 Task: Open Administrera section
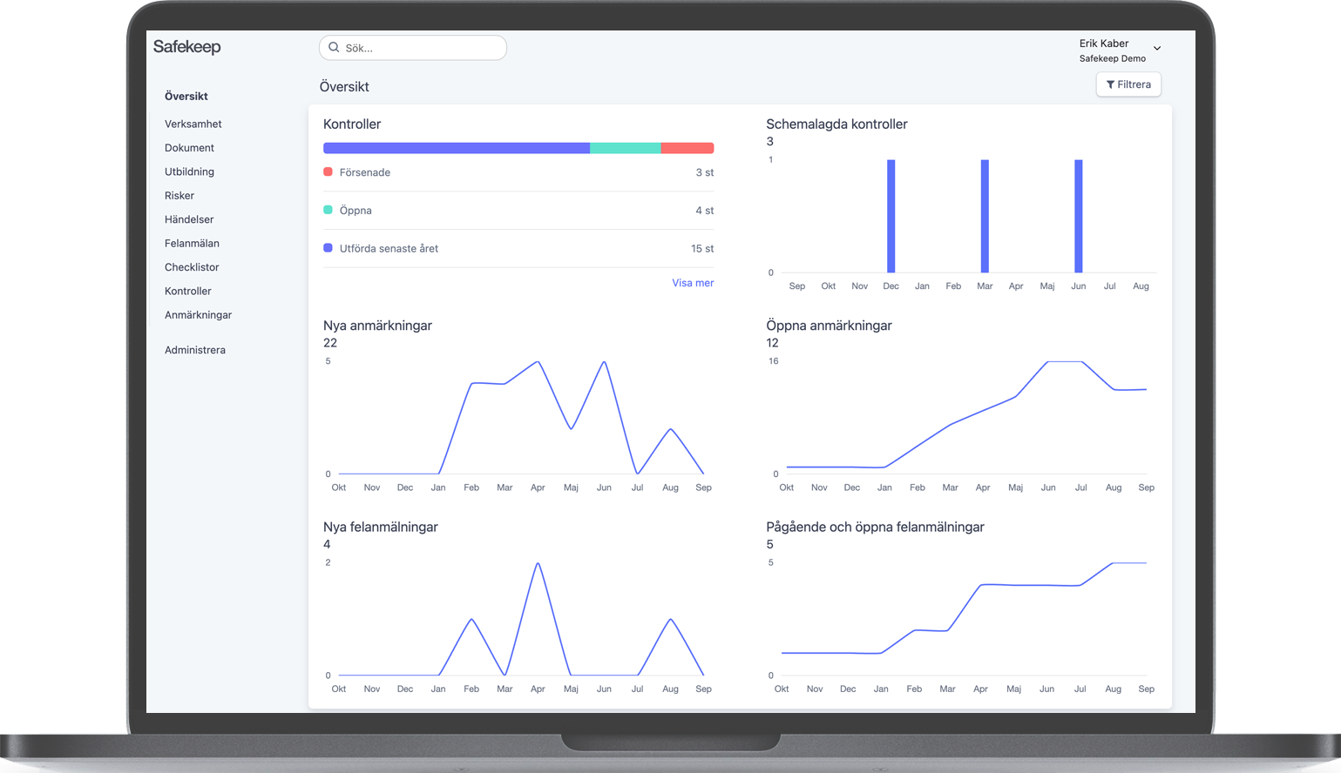pos(195,350)
